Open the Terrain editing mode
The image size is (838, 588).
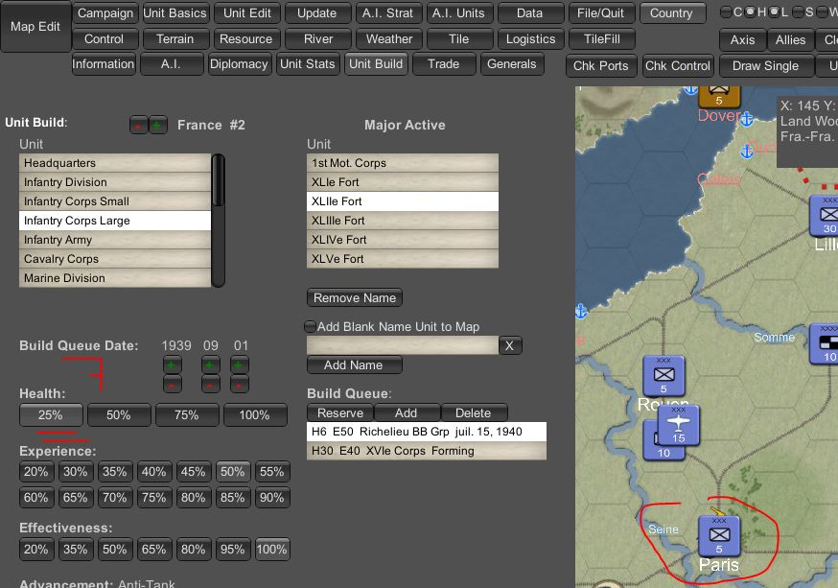tap(175, 39)
